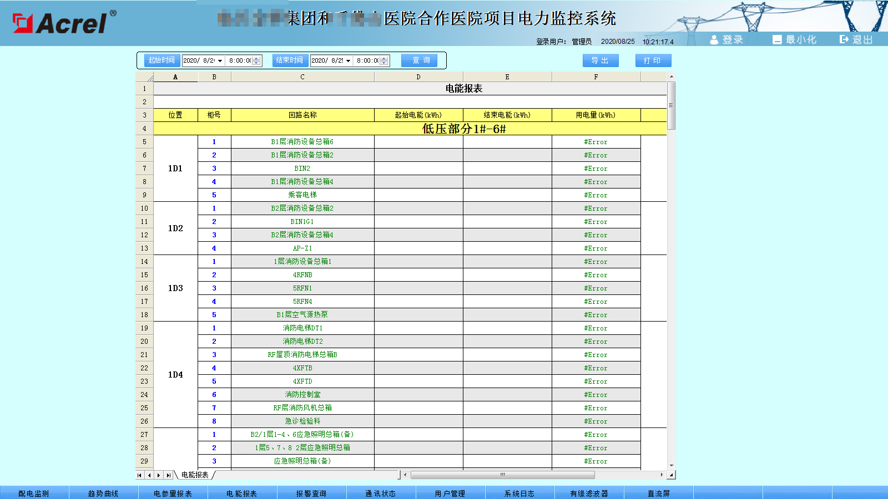Viewport: 888px width, 499px height.
Task: Click the horizontal scrollbar of the report
Action: 502,475
